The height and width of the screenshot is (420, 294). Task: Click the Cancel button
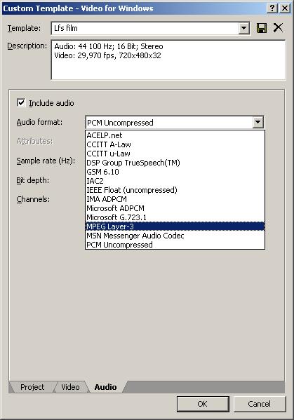pyautogui.click(x=260, y=404)
